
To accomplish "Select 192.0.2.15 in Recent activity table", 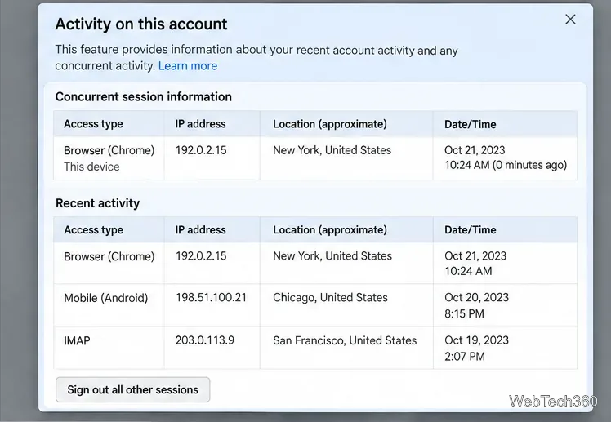I will 201,255.
